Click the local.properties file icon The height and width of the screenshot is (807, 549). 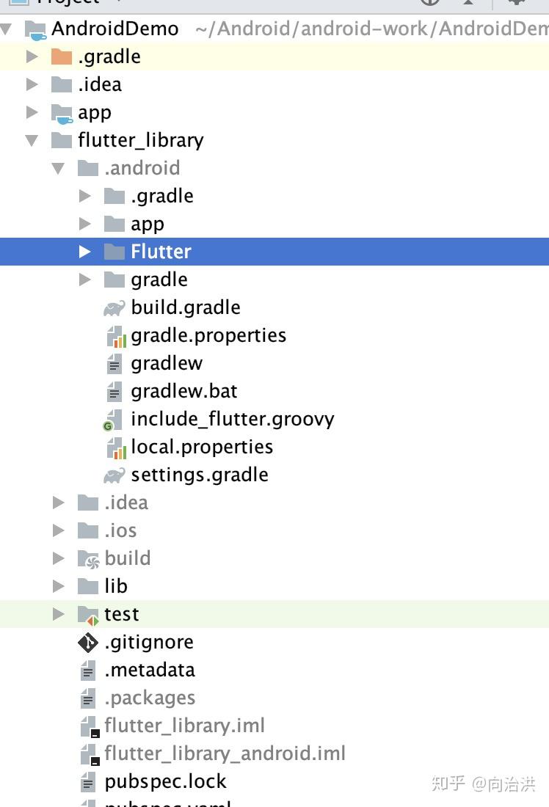[x=115, y=448]
